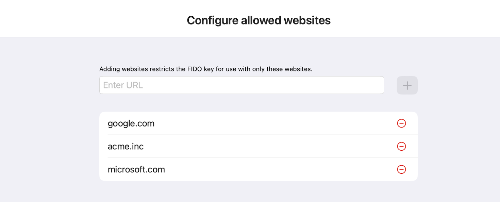Remove microsoft.com from allowed websites
This screenshot has height=202, width=500.
[401, 169]
